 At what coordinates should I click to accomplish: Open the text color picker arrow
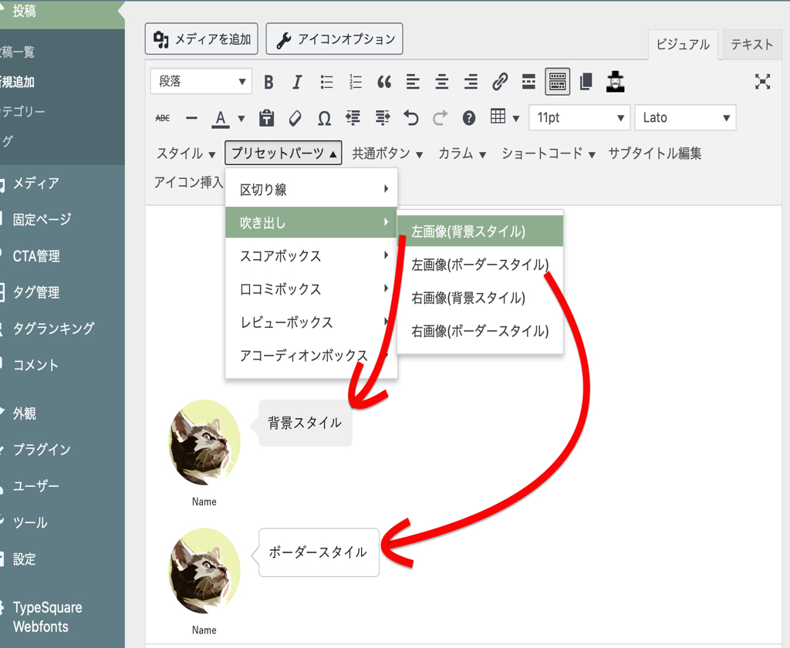(x=241, y=118)
